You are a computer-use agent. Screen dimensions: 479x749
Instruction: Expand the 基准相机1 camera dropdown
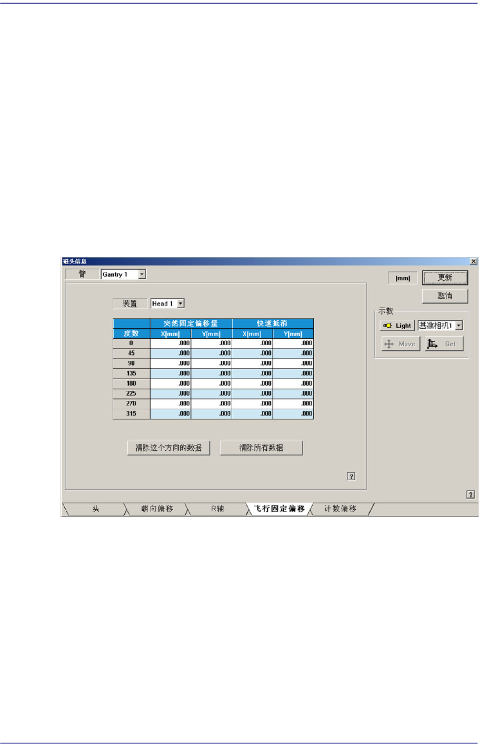coord(458,326)
